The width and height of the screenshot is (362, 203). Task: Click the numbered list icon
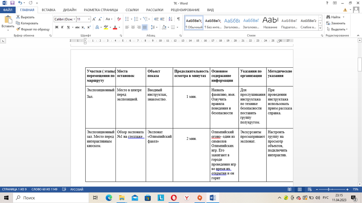(x=136, y=19)
